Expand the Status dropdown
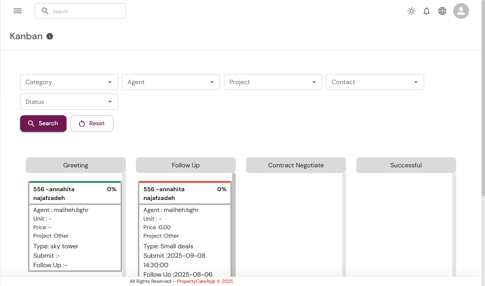 coord(69,102)
